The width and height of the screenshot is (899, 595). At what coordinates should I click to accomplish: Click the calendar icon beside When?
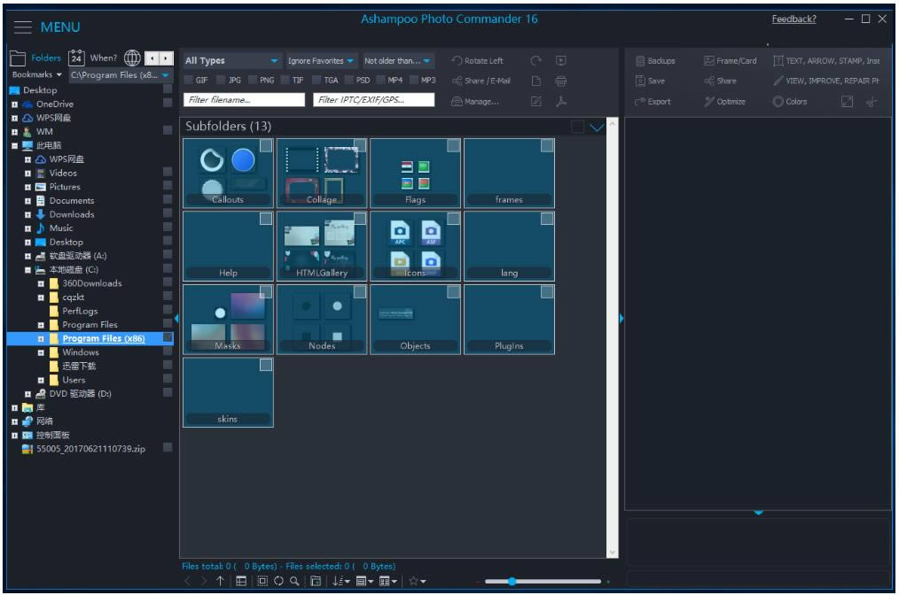click(x=76, y=58)
